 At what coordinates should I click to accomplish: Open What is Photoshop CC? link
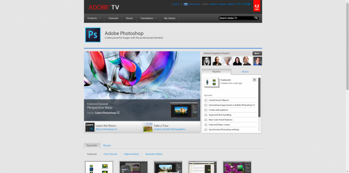click(x=107, y=129)
